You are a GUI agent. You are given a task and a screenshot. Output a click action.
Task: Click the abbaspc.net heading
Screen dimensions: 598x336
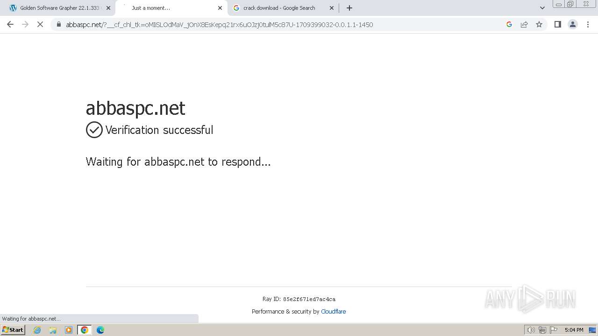tap(135, 108)
